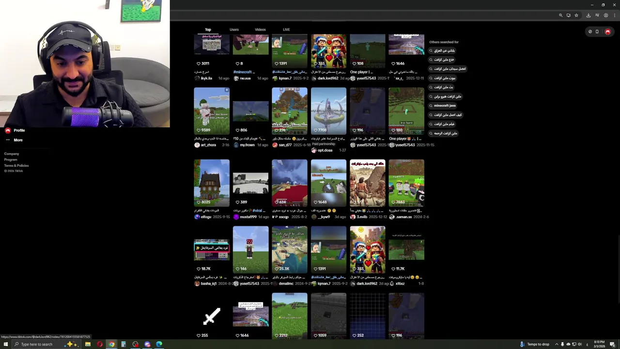Click the red game controller icon on TikTok page
The height and width of the screenshot is (349, 620).
tap(608, 32)
